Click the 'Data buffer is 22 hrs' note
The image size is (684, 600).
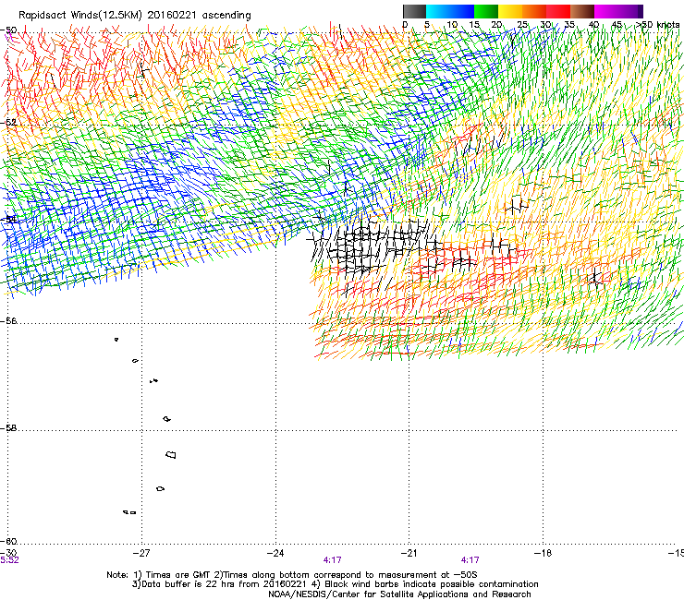(x=335, y=584)
